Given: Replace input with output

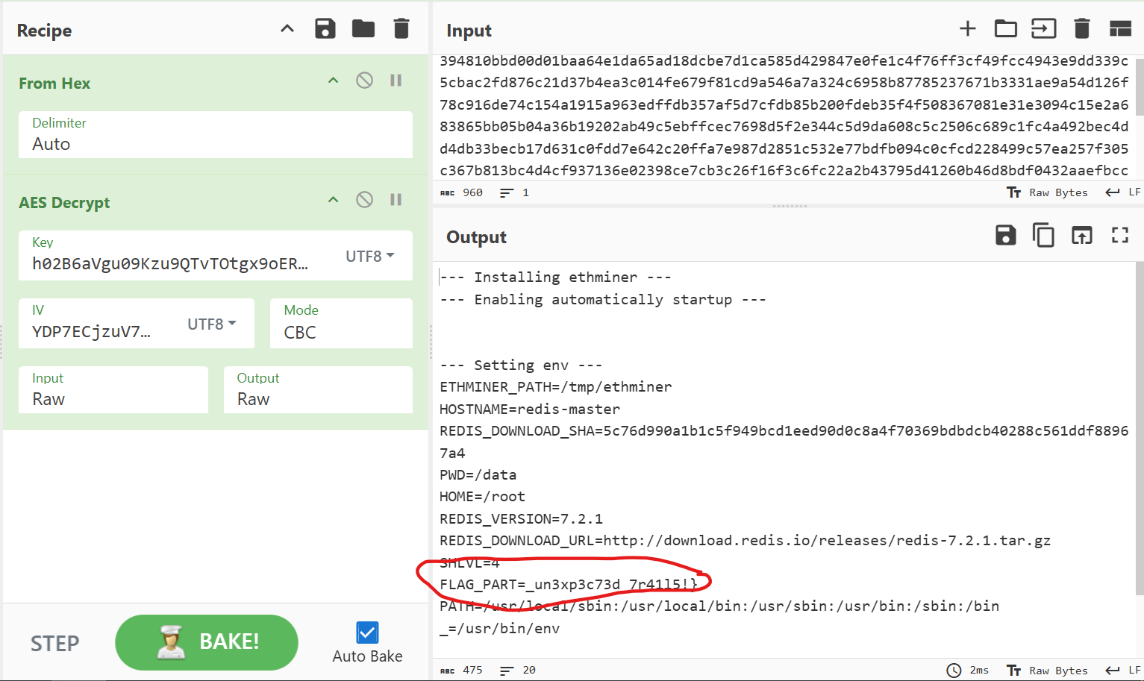Looking at the screenshot, I should (x=1082, y=236).
